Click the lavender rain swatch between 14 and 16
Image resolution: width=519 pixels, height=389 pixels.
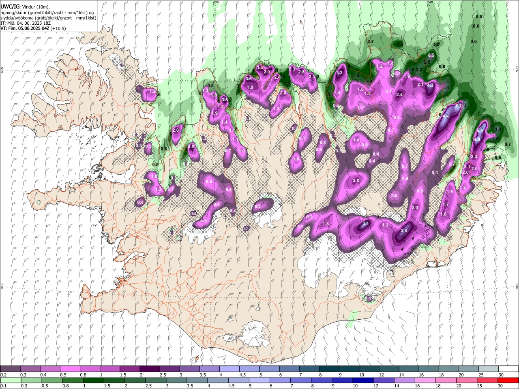(405, 380)
